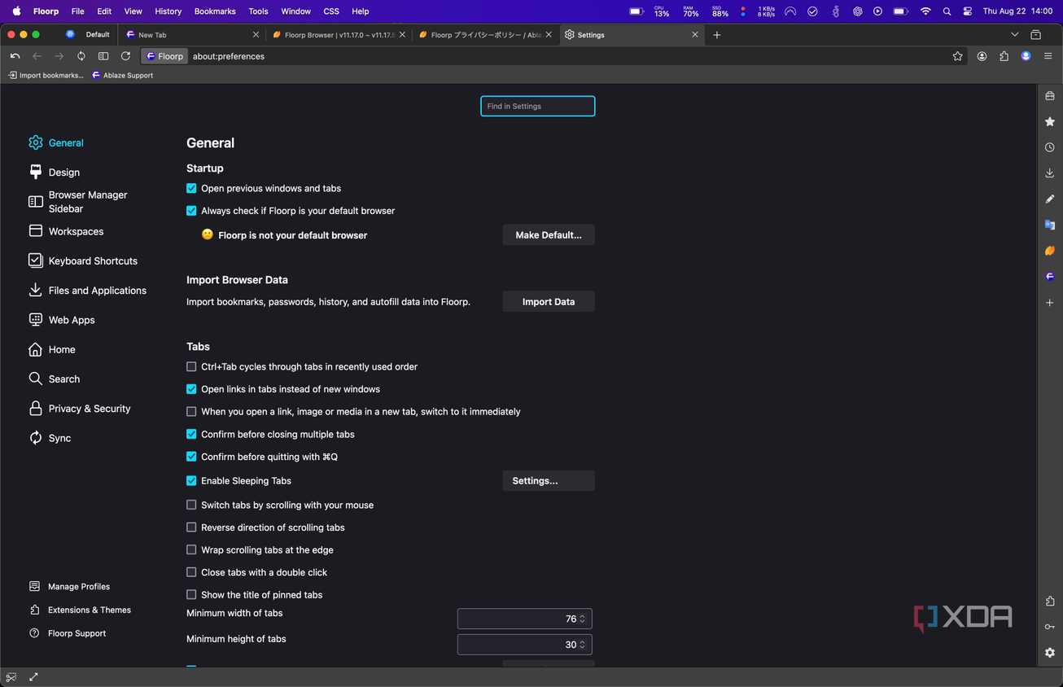
Task: Adjust Minimum width of tabs stepper
Action: (582, 619)
